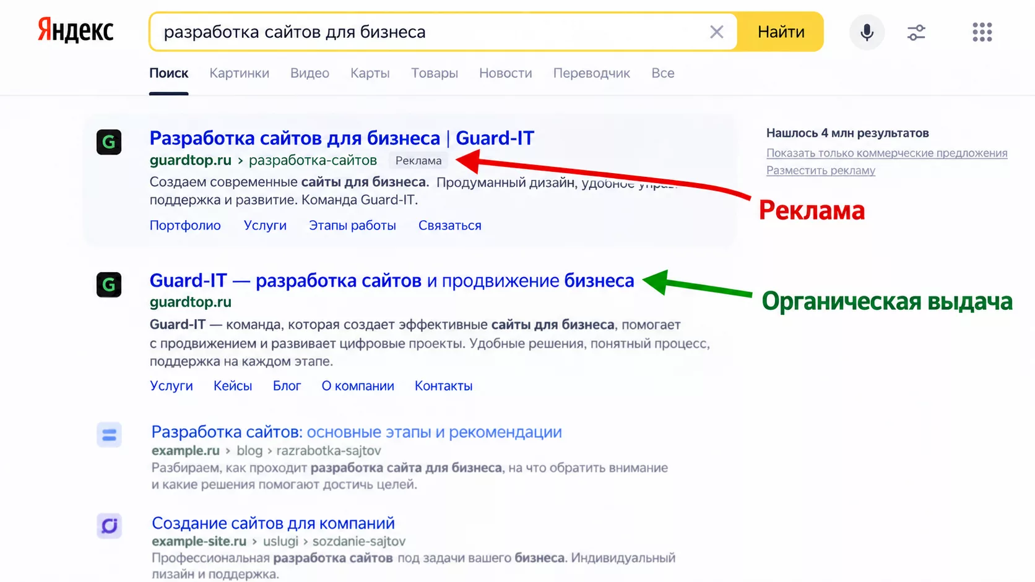Click the Guard-IT favicon in the ad result

point(109,142)
